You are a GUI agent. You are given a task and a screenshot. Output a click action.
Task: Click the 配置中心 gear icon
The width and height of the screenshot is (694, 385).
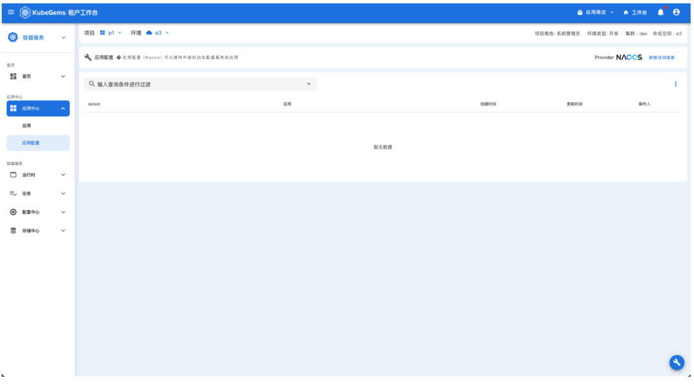click(x=13, y=212)
